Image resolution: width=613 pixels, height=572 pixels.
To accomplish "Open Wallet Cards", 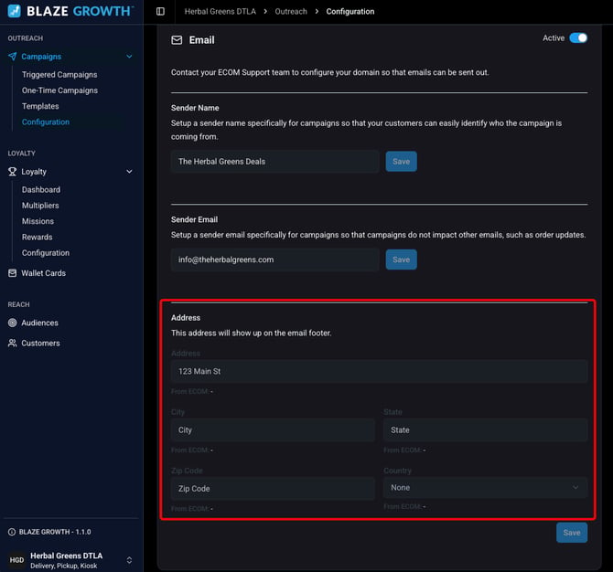I will [43, 273].
